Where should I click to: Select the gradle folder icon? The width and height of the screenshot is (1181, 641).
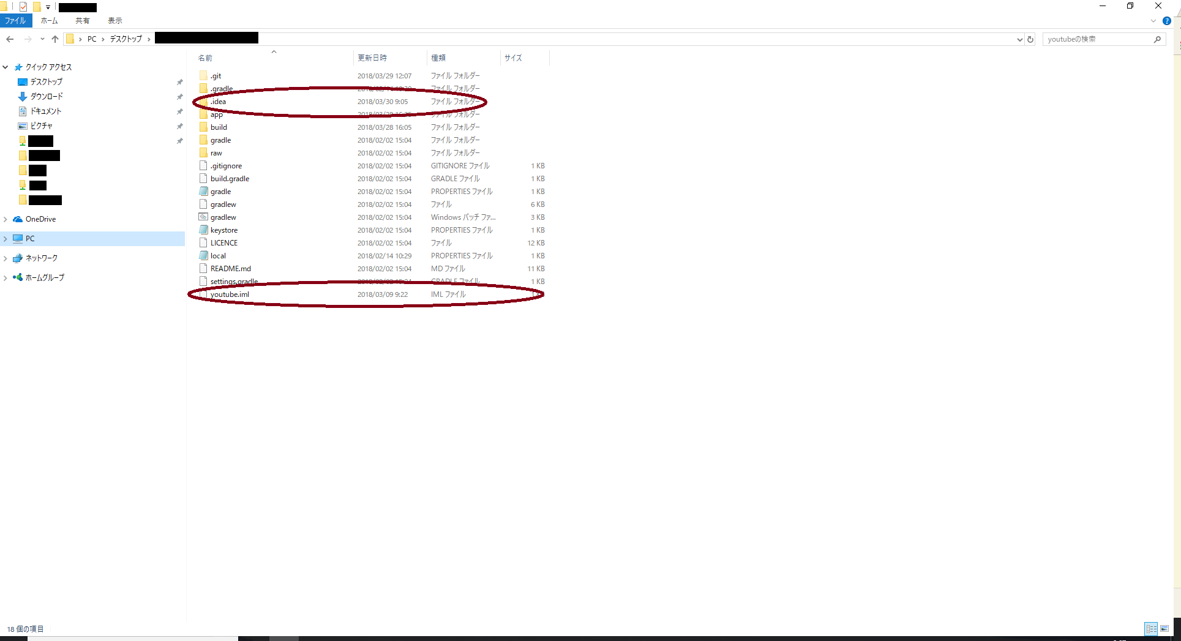point(203,140)
